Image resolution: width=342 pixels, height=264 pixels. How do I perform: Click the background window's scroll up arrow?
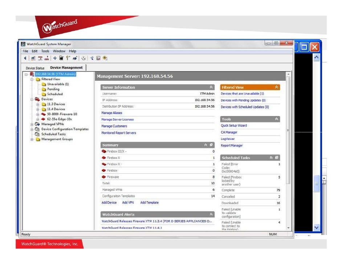pyautogui.click(x=317, y=57)
